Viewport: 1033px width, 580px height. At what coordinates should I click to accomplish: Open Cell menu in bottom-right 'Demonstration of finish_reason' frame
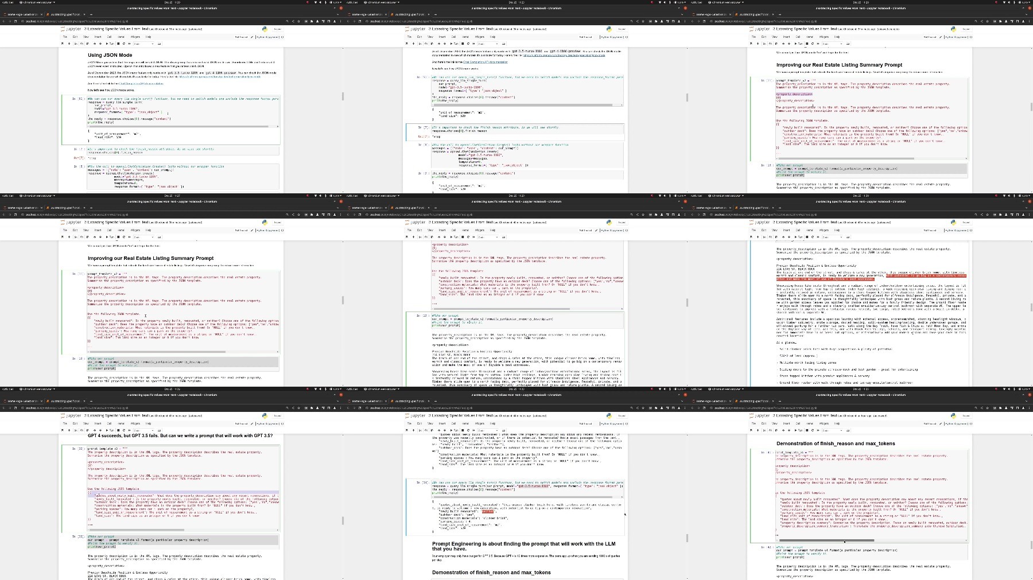(798, 423)
